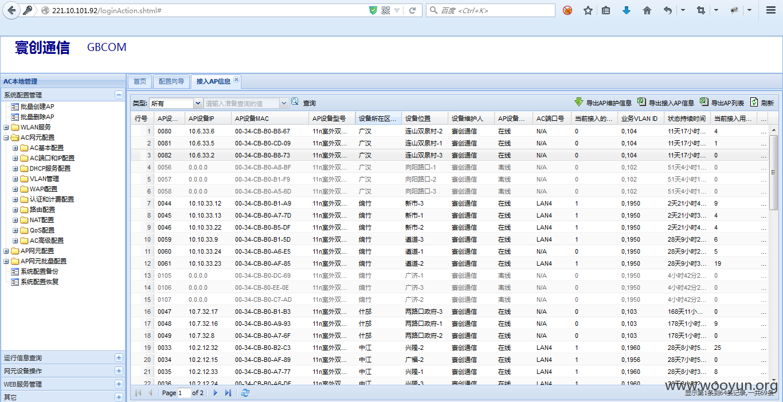
Task: Open the 类型 dropdown showing 所有
Action: tap(175, 103)
